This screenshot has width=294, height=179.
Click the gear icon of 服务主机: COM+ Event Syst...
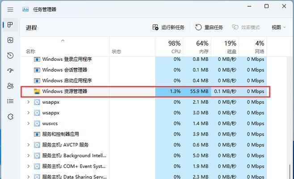pyautogui.click(x=37, y=166)
